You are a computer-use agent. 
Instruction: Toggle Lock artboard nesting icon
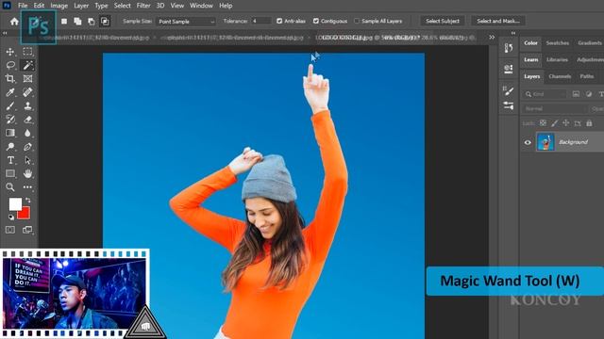pyautogui.click(x=578, y=123)
